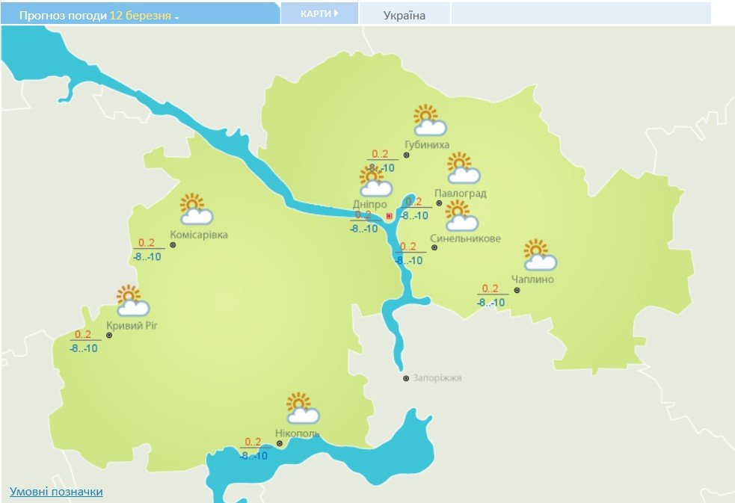Select the Нікополь city label
Viewport: 735px width, 503px height.
[x=297, y=433]
